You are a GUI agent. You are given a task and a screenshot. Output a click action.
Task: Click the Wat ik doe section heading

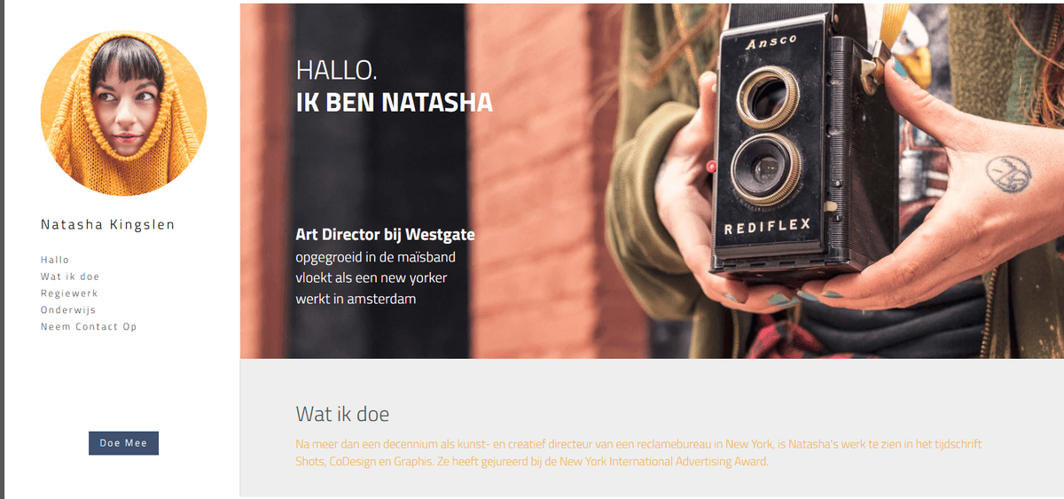342,414
